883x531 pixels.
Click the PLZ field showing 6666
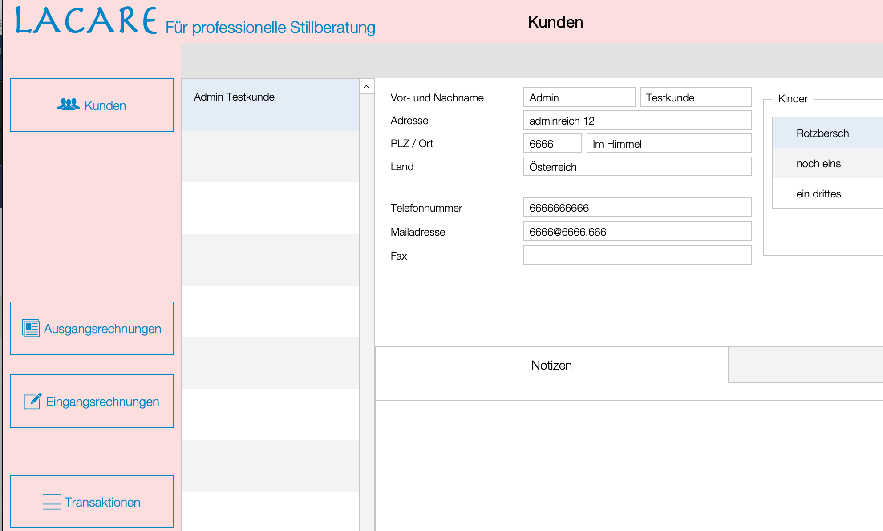point(552,144)
